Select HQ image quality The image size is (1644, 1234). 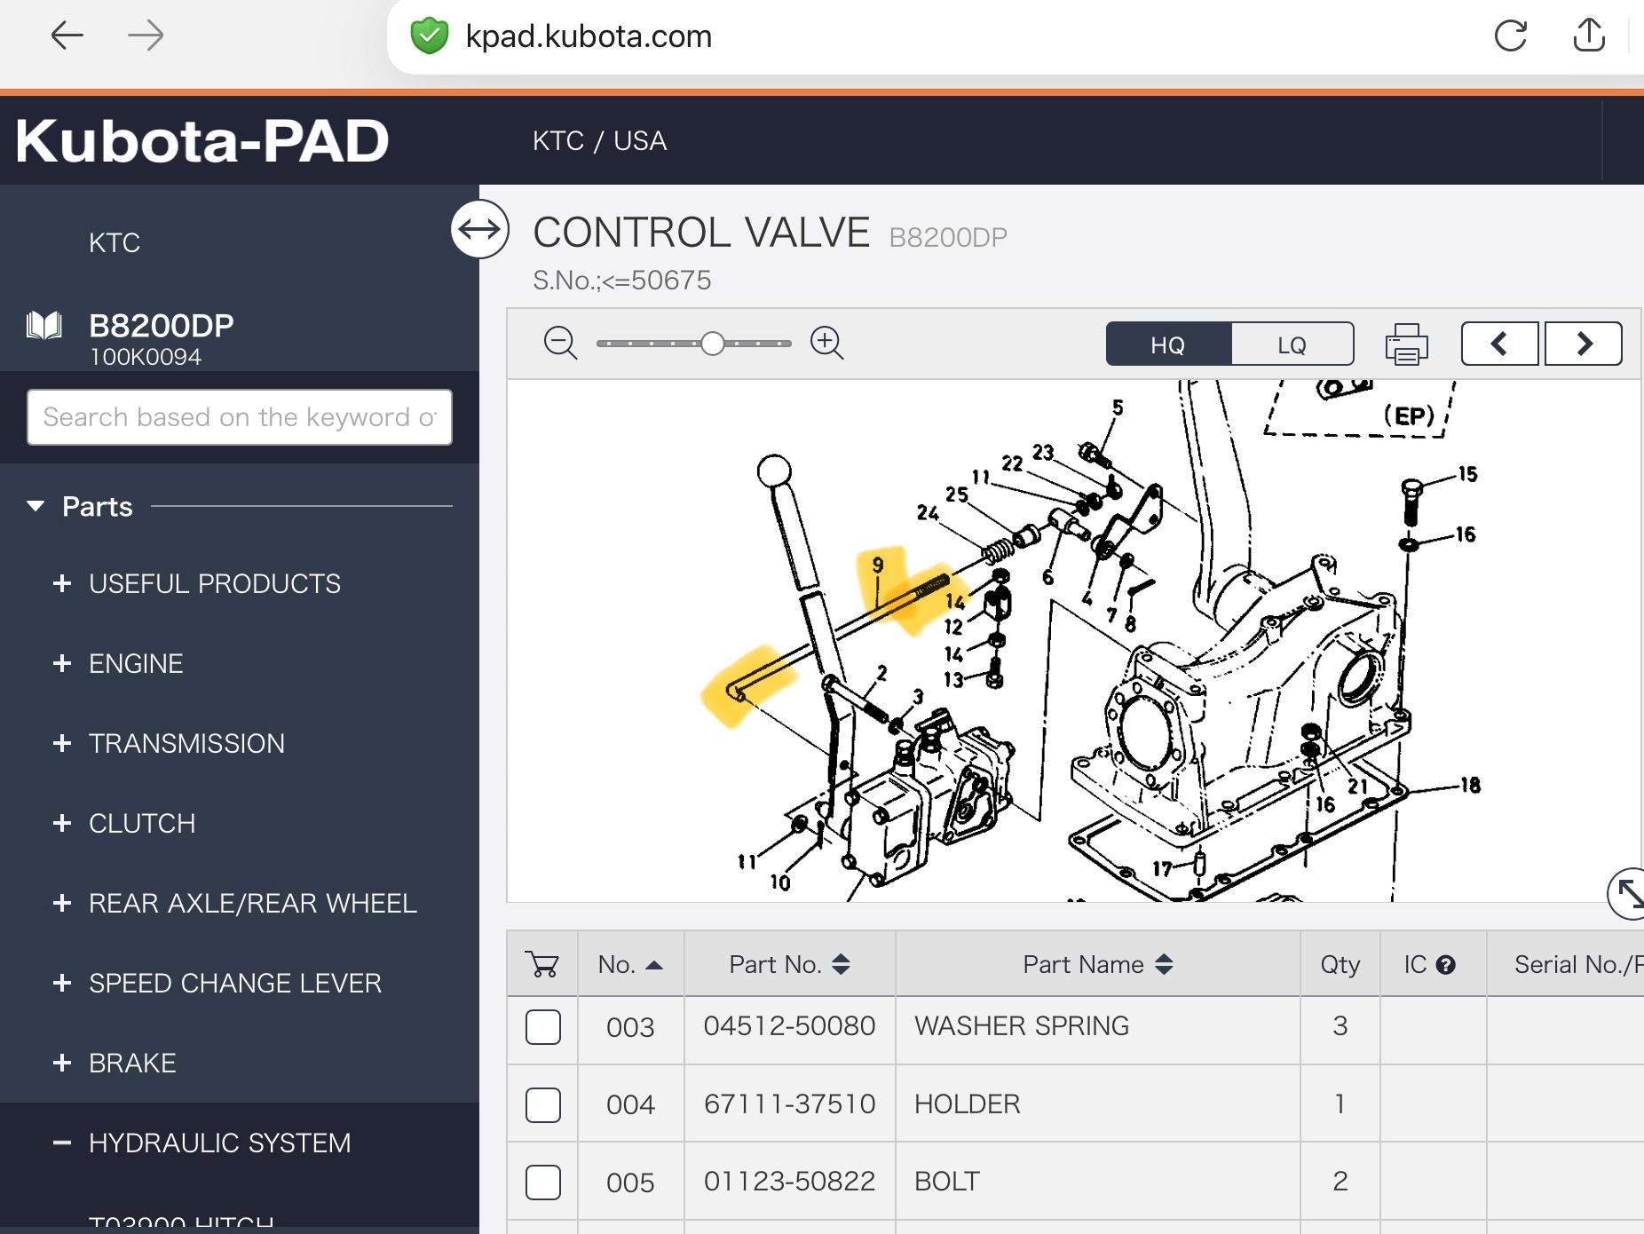point(1168,344)
